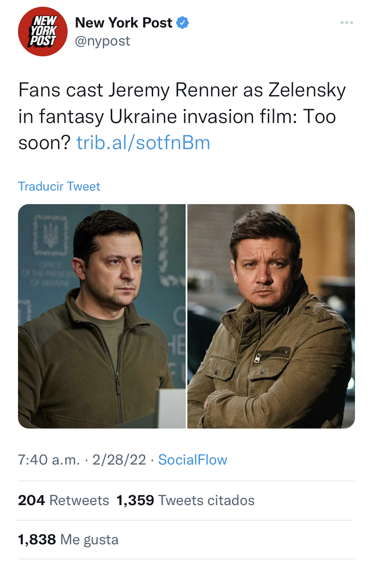The height and width of the screenshot is (561, 373).
Task: View the 204 Retweets list
Action: coord(64,500)
